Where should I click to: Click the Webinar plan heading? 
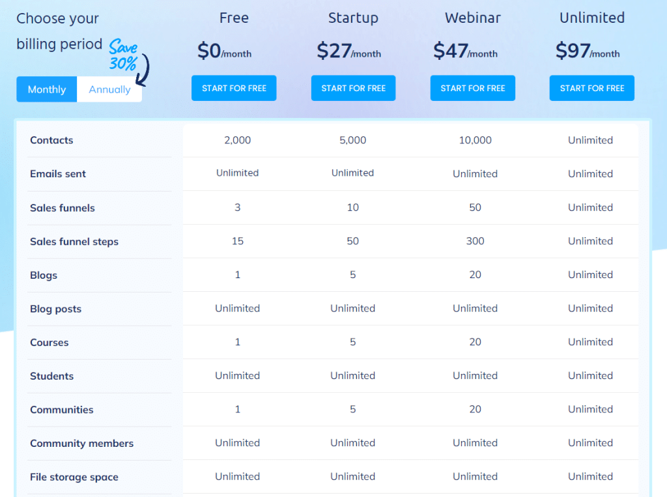tap(473, 18)
